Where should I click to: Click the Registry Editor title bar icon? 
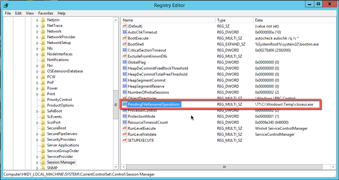pos(5,5)
